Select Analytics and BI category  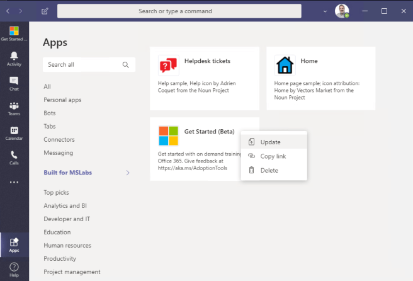(x=65, y=205)
